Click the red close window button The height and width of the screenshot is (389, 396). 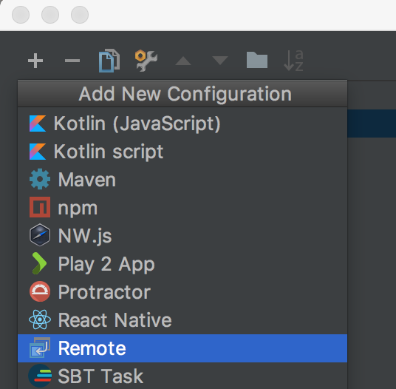21,15
